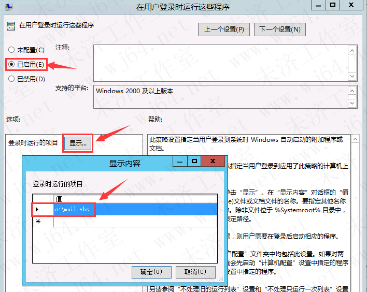Close the 显示内容 dialog

pyautogui.click(x=213, y=162)
